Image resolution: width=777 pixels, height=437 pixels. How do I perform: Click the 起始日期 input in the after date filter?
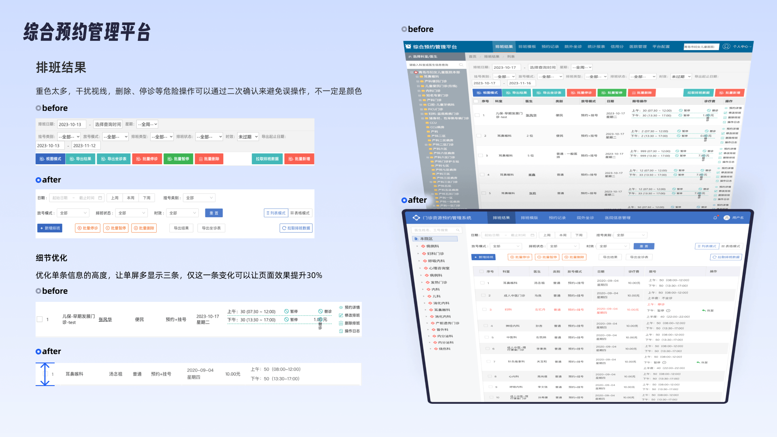click(x=61, y=198)
